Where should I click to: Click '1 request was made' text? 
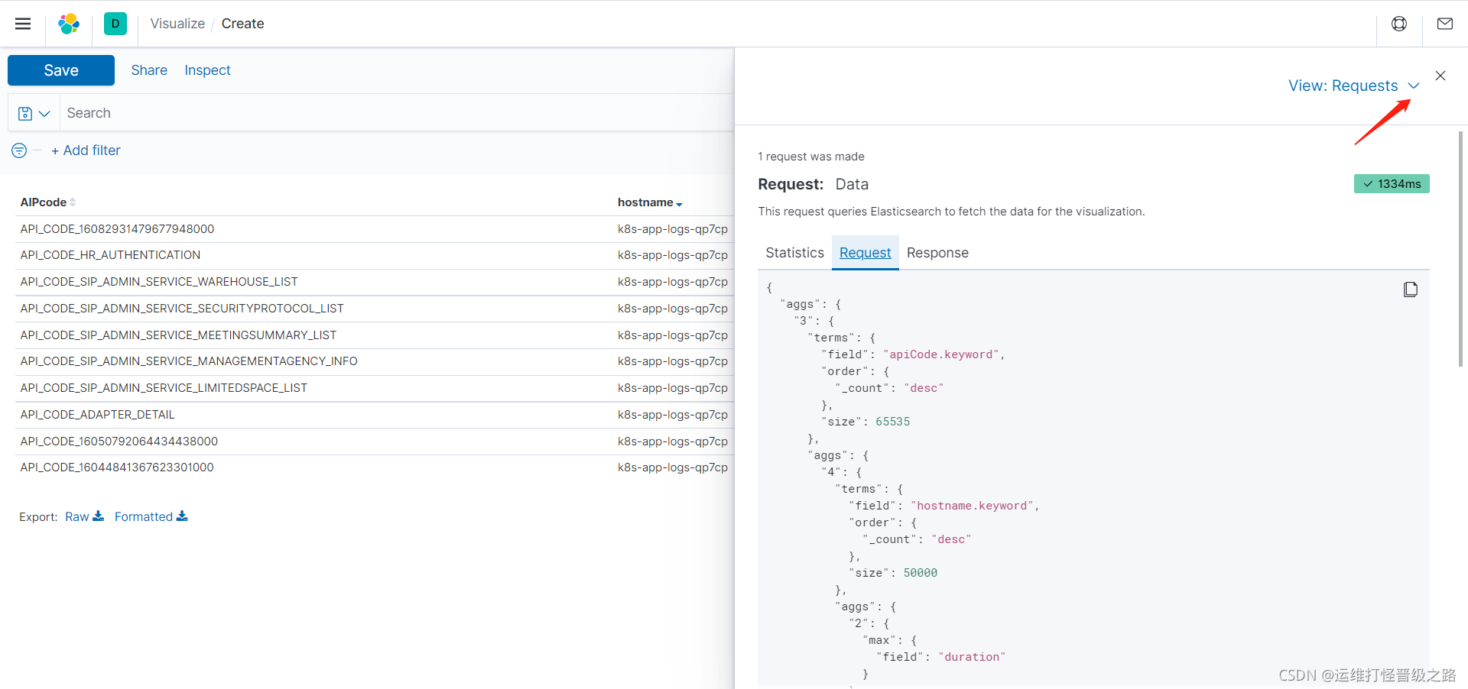point(811,157)
